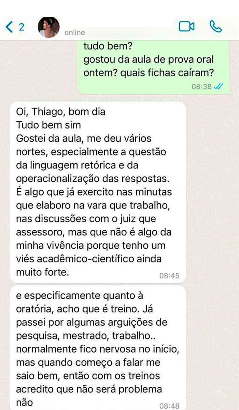This screenshot has height=410, width=239.
Task: Tap the blue read-receipt double check marks
Action: tap(218, 87)
